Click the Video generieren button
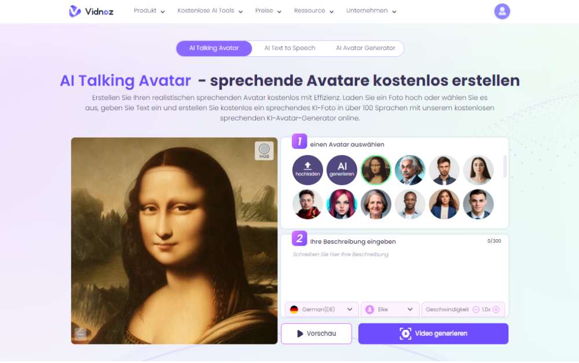The width and height of the screenshot is (579, 363). [433, 333]
